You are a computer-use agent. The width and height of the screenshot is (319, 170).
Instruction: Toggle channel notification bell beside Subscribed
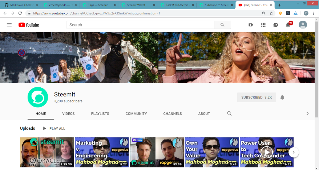pos(282,98)
